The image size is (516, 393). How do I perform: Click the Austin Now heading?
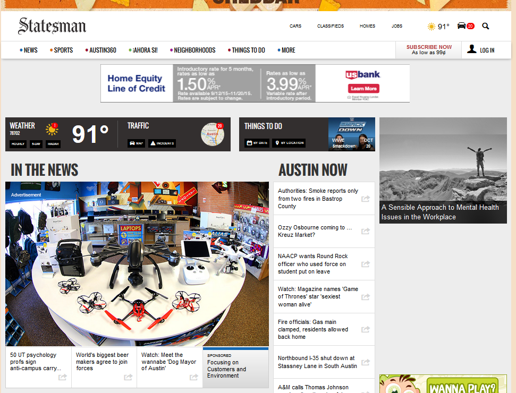(x=312, y=170)
